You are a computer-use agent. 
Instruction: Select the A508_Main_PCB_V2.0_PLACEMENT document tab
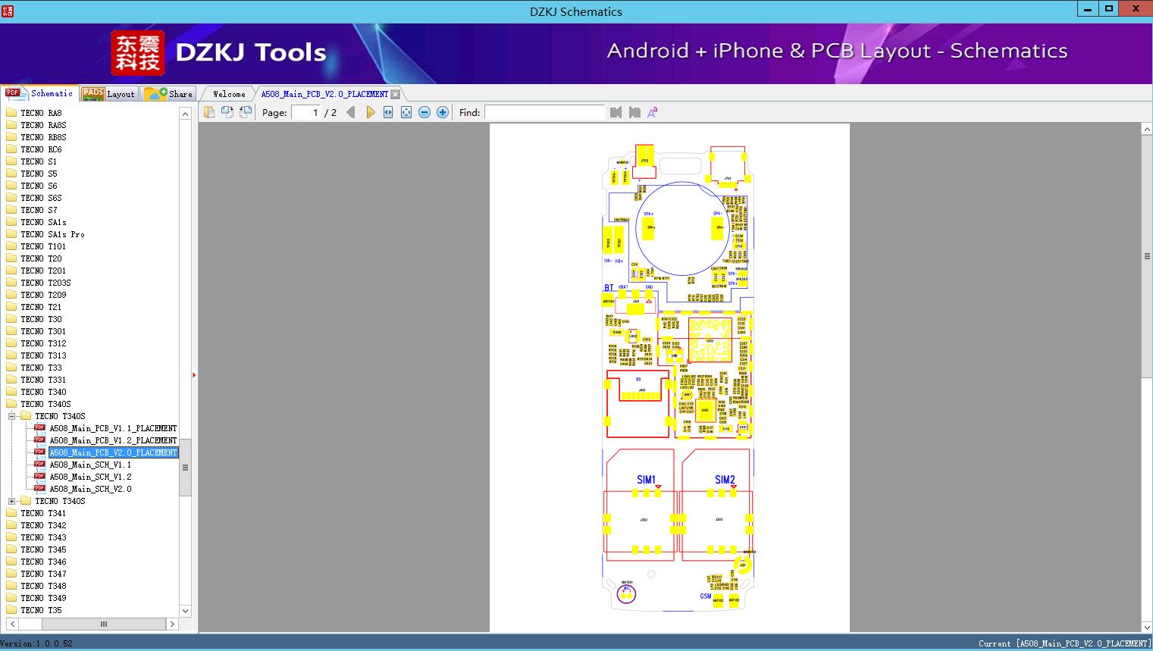[x=324, y=94]
